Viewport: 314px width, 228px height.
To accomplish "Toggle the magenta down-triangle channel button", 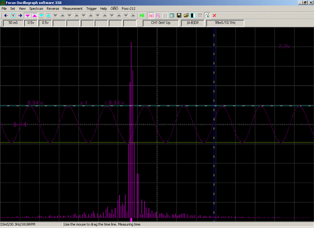I will point(28,15).
